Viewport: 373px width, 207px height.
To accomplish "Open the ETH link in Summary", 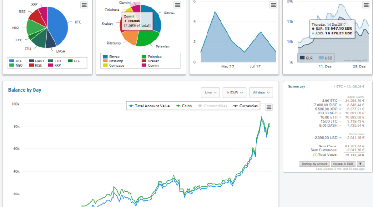I will [x=333, y=117].
